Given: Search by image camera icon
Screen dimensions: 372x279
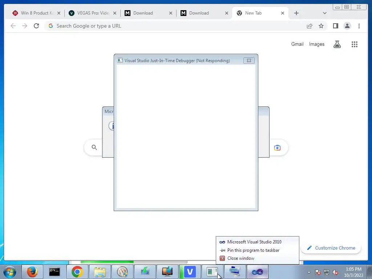Looking at the screenshot, I should pos(277,148).
